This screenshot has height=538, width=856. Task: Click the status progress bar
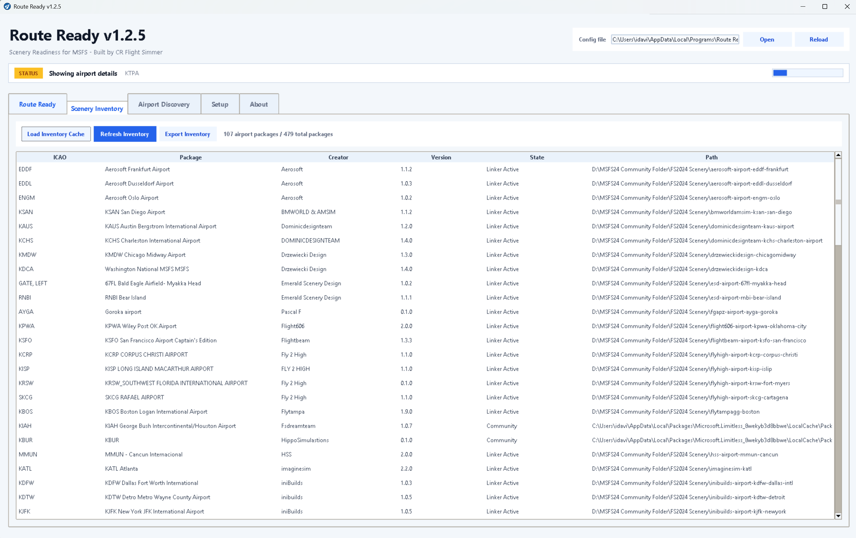[x=807, y=73]
